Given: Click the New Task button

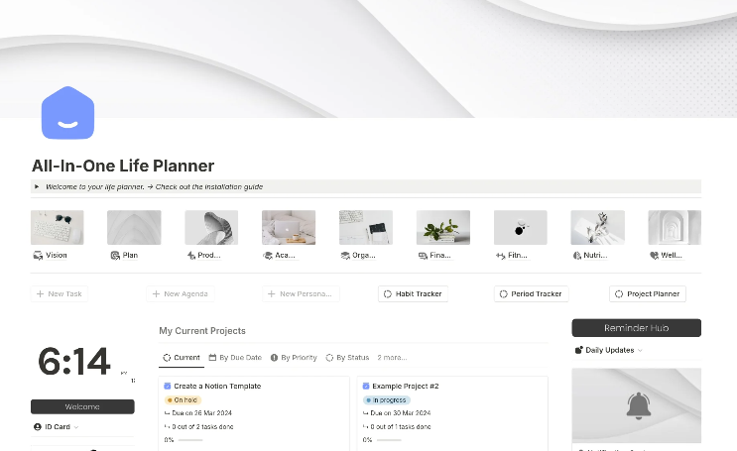Looking at the screenshot, I should [x=60, y=294].
